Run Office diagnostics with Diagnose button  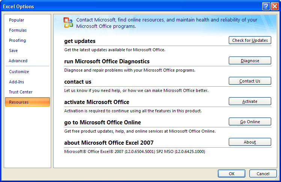point(250,61)
